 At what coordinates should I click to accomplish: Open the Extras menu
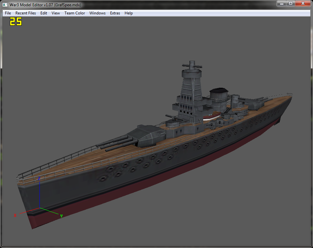pyautogui.click(x=115, y=13)
